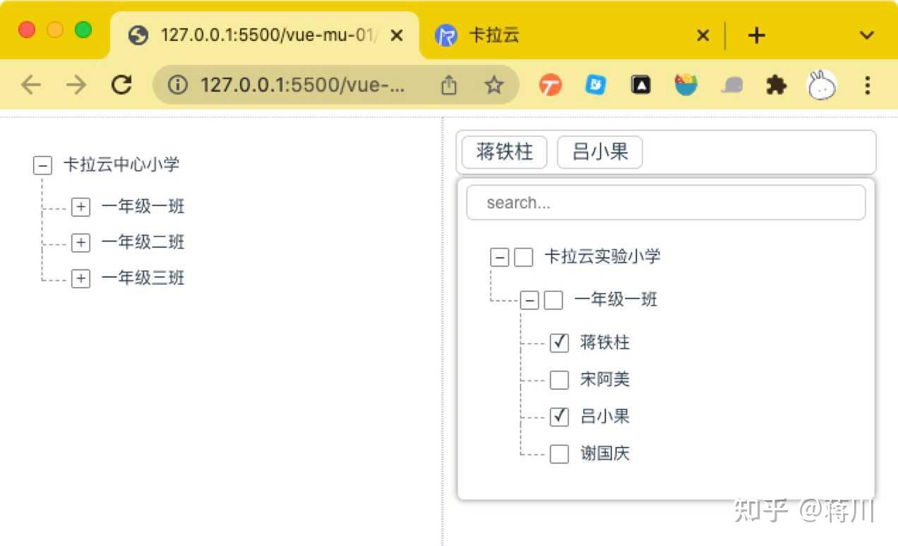The image size is (898, 546).
Task: Collapse the 一年级一班 node on right
Action: coord(529,300)
